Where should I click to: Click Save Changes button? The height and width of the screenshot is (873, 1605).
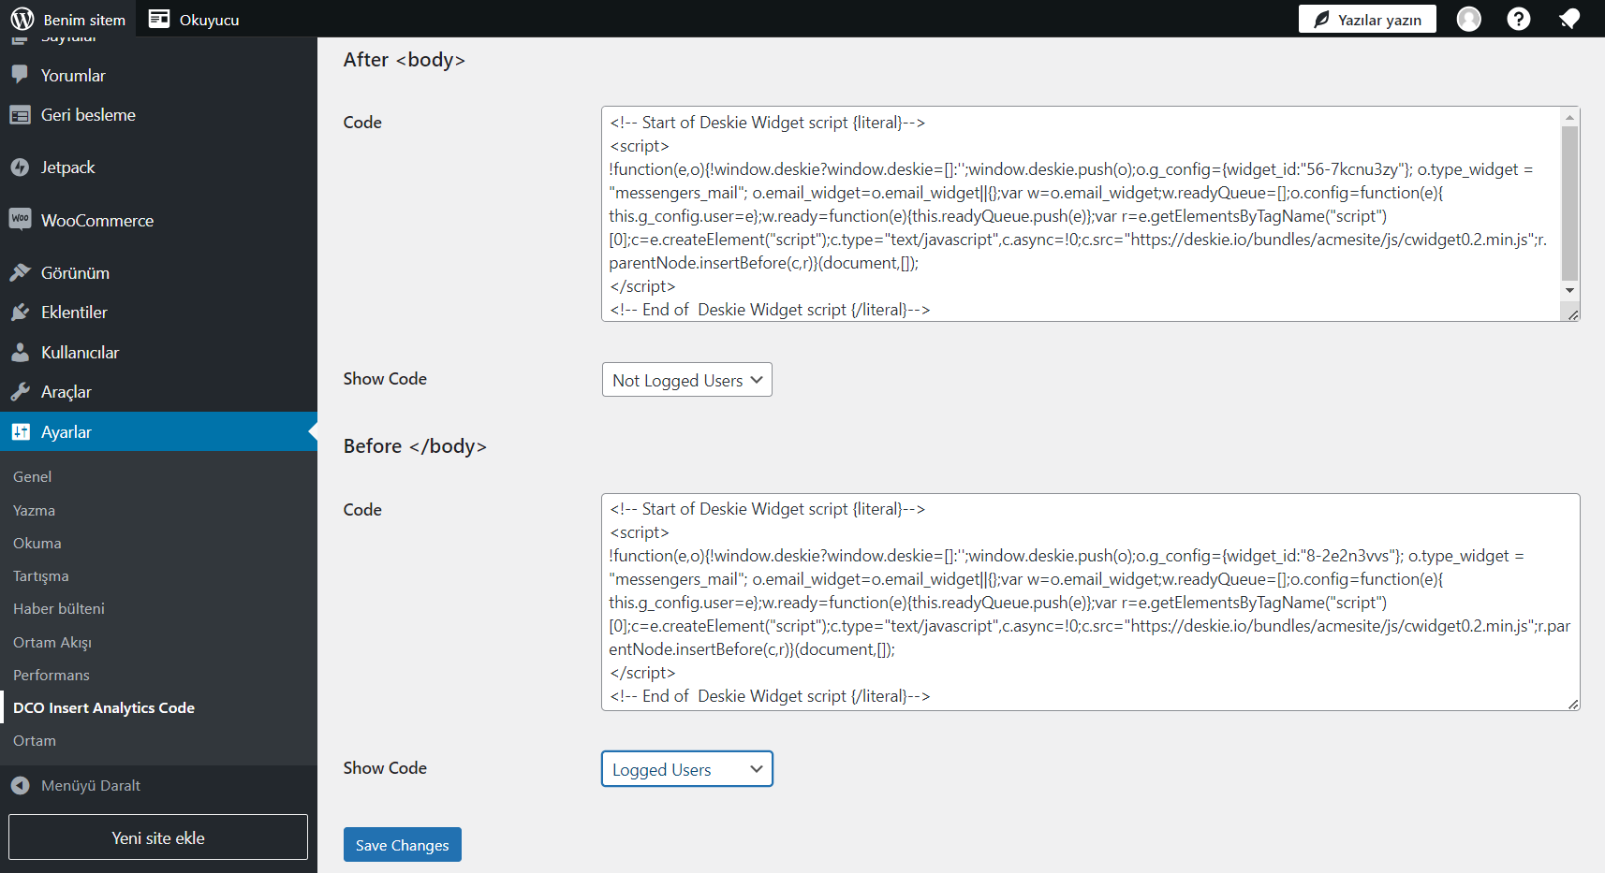tap(403, 845)
